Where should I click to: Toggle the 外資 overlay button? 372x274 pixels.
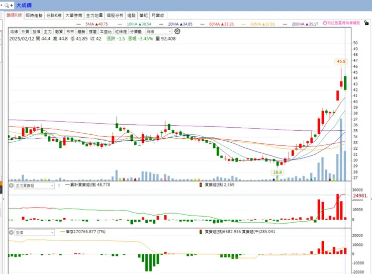pos(25,32)
